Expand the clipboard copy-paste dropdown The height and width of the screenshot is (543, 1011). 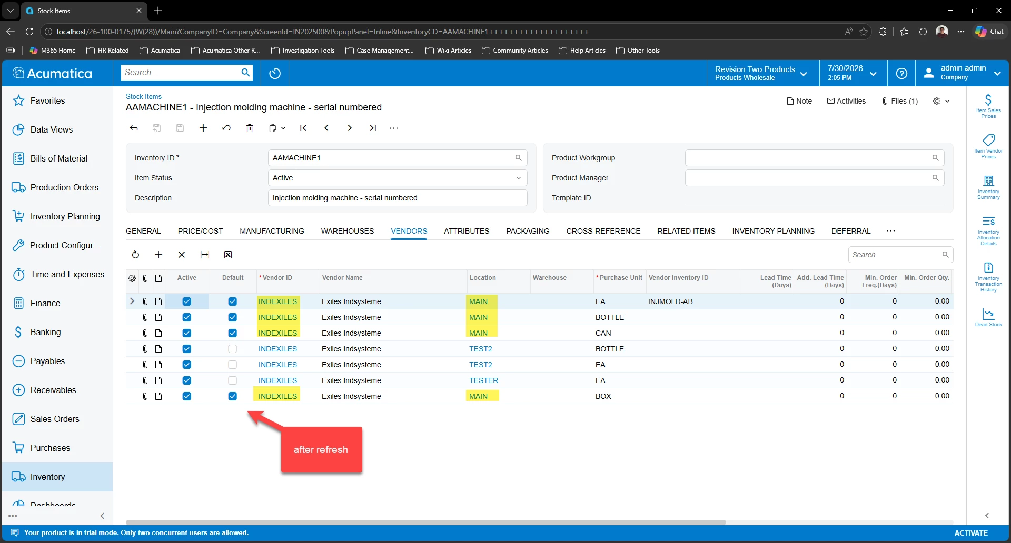tap(277, 128)
